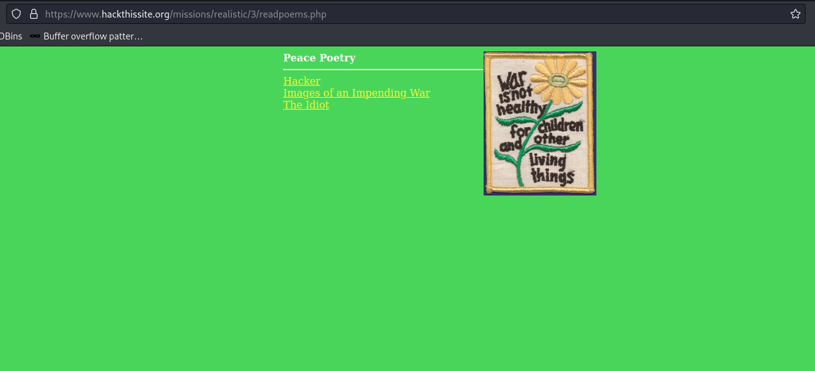
Task: Click the padlock site security icon
Action: (34, 14)
